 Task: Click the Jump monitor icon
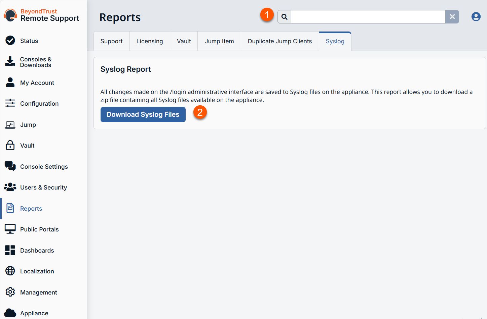coord(10,125)
